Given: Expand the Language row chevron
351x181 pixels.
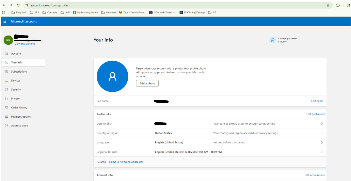Looking at the screenshot, I should tap(322, 142).
